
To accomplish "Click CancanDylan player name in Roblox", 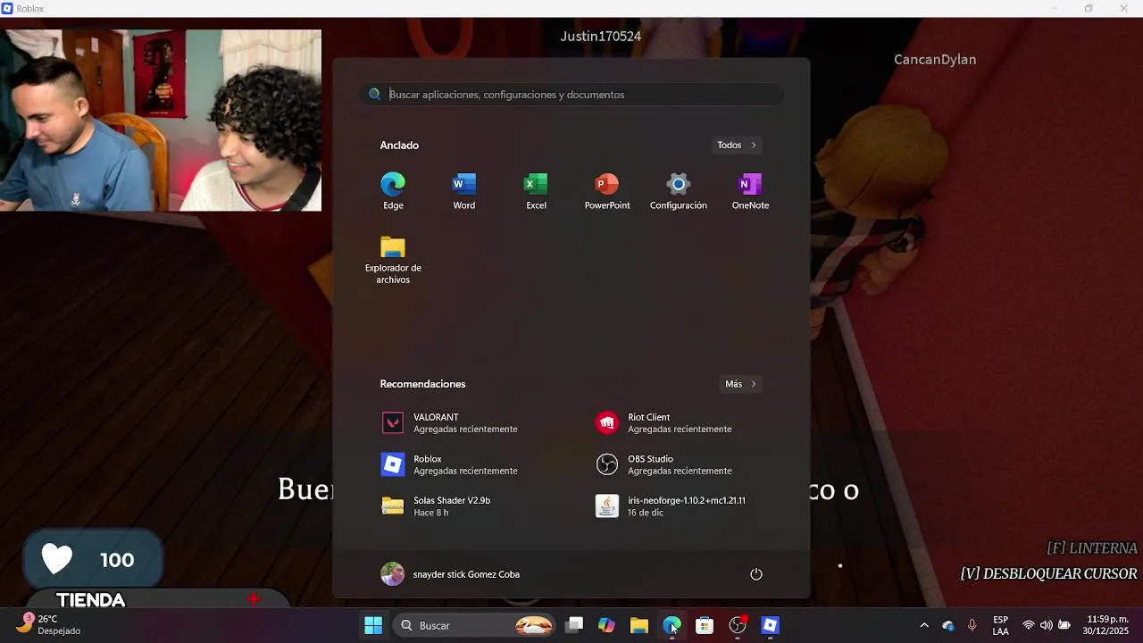I will 935,60.
